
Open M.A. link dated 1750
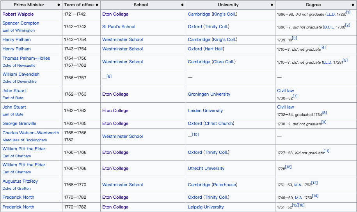299,198
